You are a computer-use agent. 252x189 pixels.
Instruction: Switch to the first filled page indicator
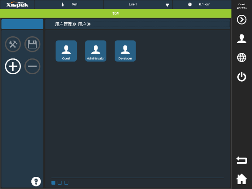pyautogui.click(x=53, y=182)
